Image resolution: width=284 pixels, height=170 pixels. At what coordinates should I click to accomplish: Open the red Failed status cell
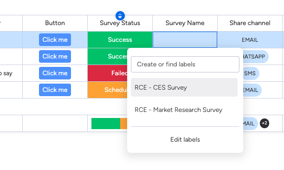(107, 73)
